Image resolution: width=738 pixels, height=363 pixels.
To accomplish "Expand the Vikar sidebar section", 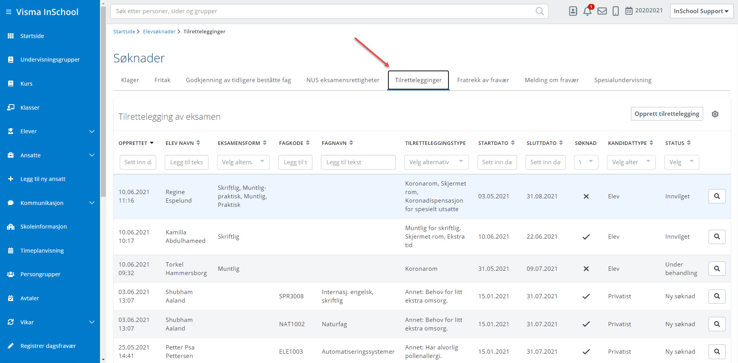I will click(92, 322).
